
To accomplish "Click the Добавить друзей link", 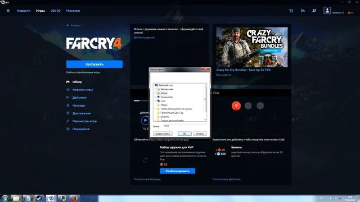I will coord(144,38).
